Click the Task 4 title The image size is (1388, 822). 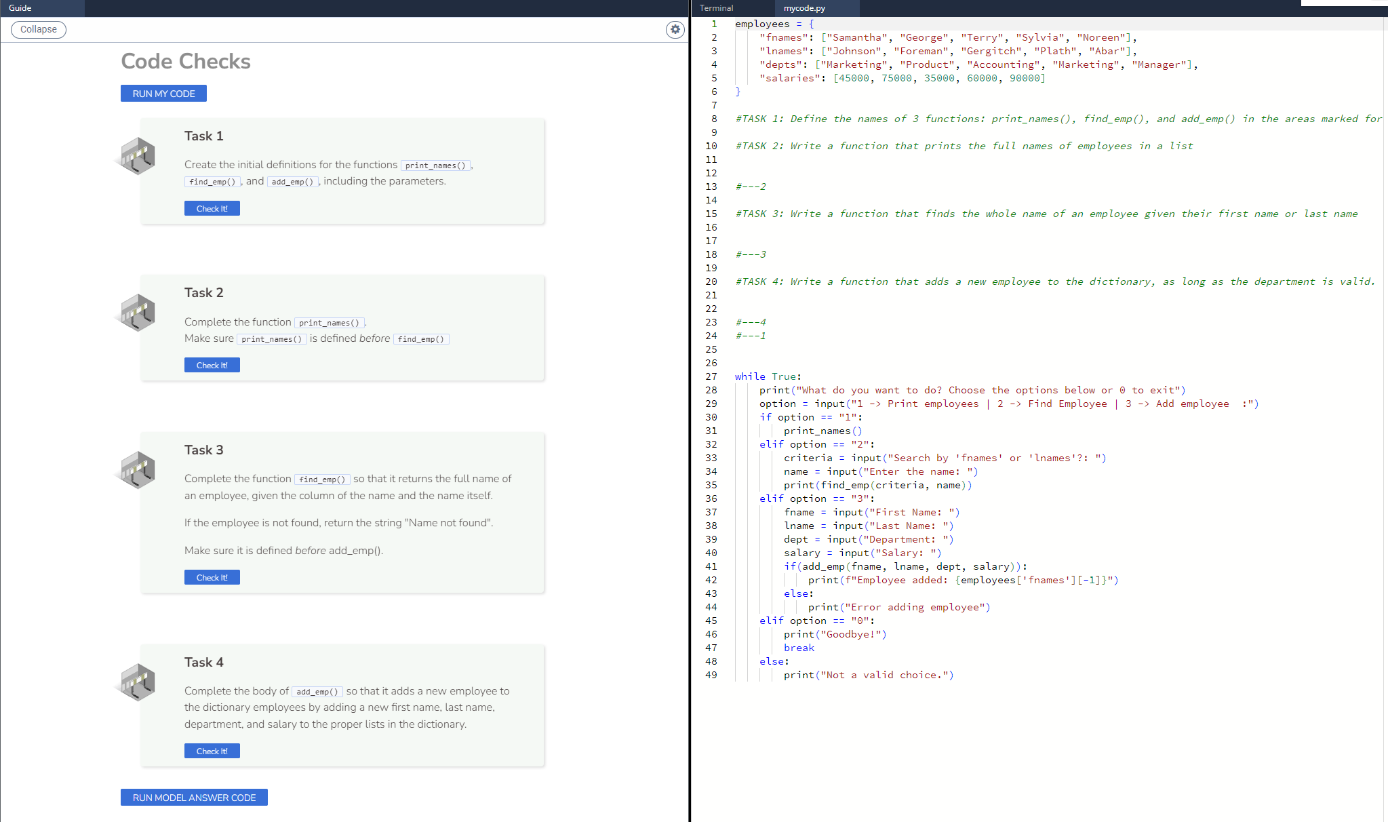204,662
